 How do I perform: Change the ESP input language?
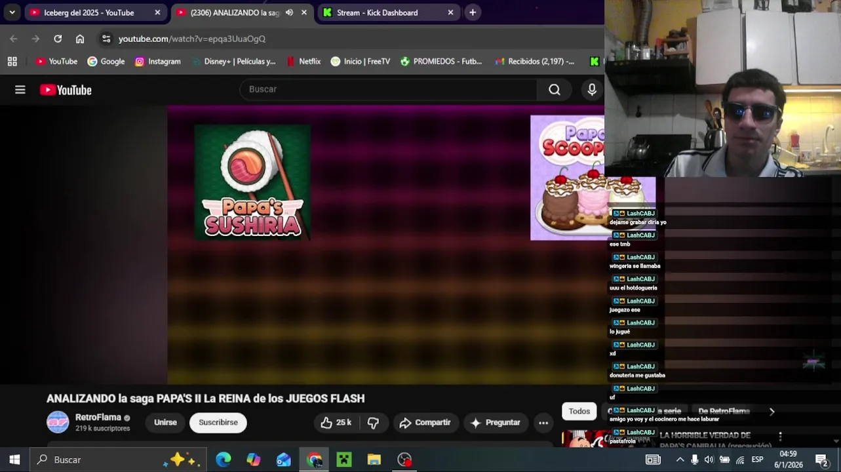[757, 460]
